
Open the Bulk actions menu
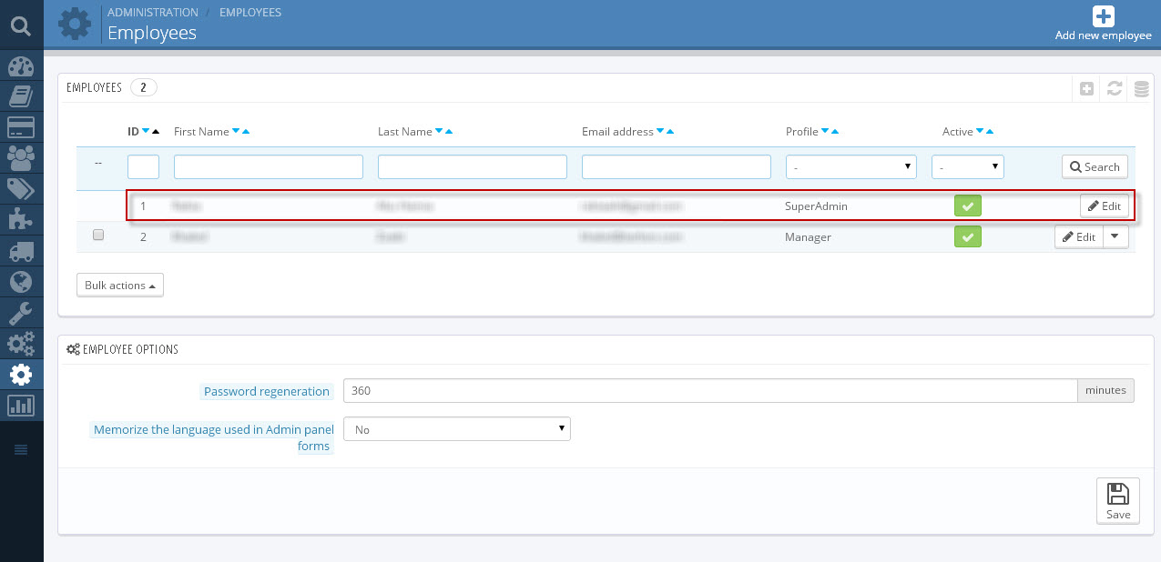pos(120,286)
